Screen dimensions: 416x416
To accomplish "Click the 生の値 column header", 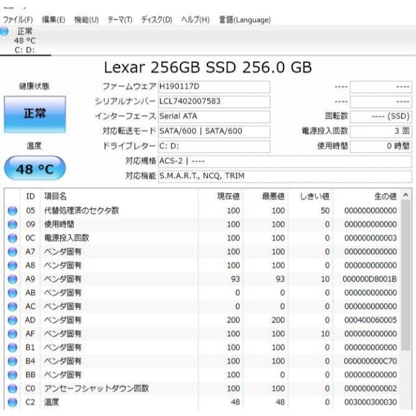I will [367, 196].
